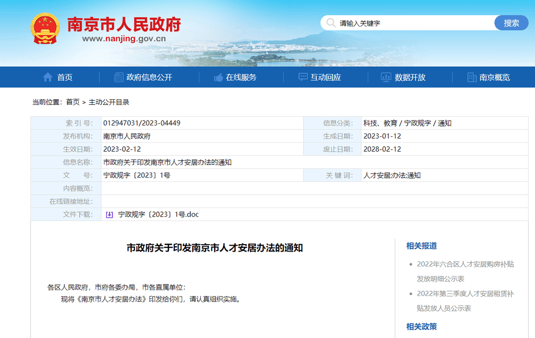
Task: Click 首页 in the breadcrumb
Action: 73,102
